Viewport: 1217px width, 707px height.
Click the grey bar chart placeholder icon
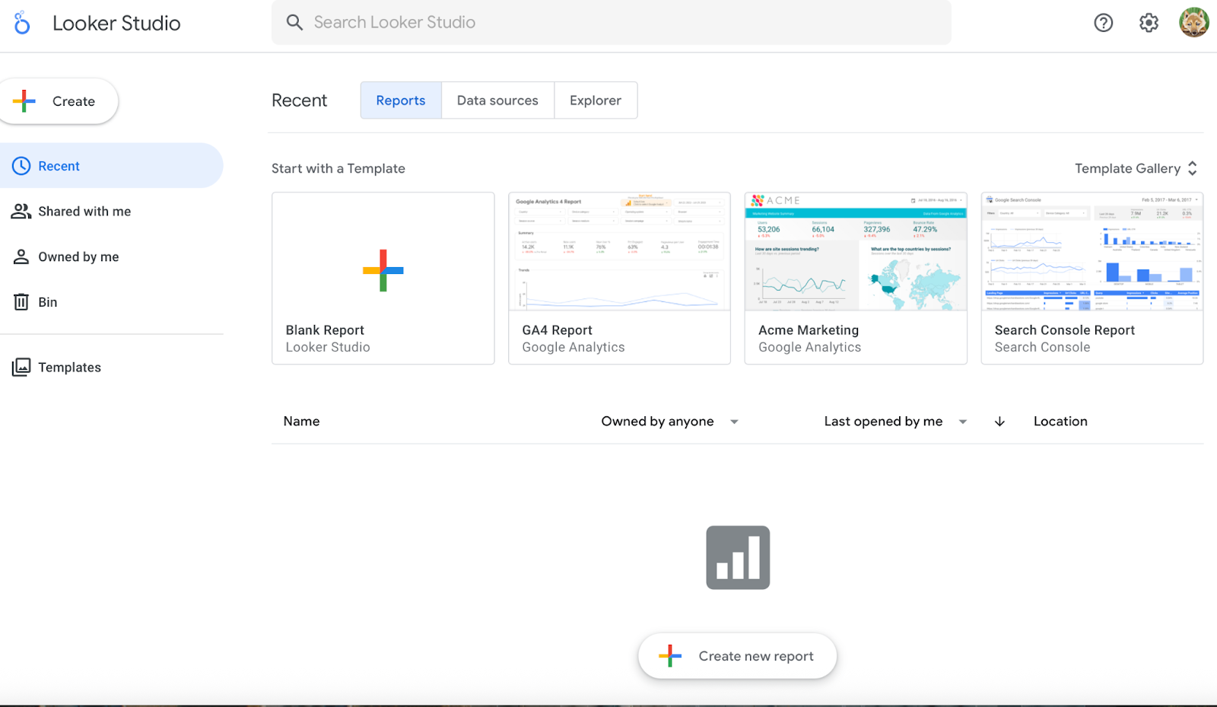(738, 558)
